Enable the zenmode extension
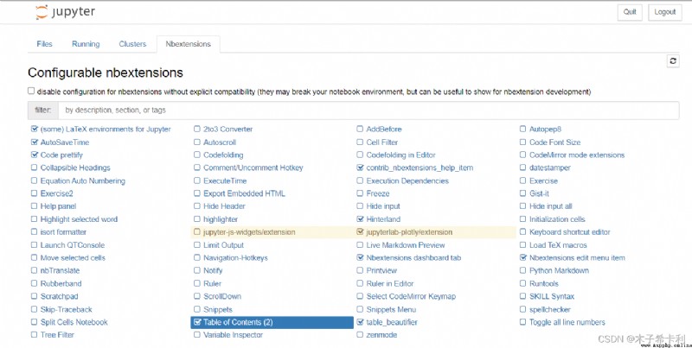 [x=360, y=335]
